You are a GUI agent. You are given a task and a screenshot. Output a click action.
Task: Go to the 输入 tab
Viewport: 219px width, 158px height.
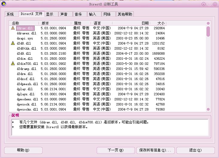coord(94,14)
